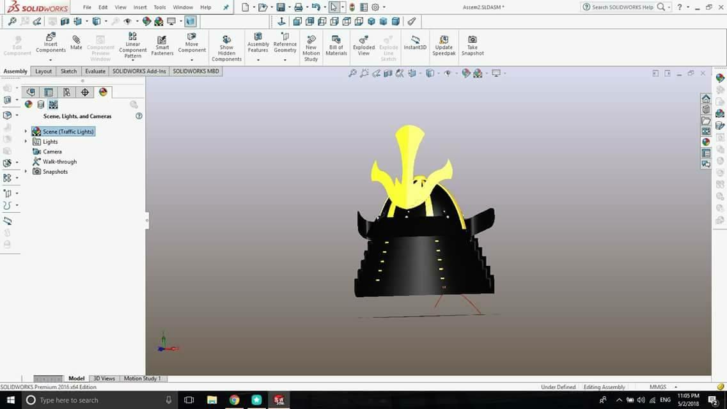Switch to the 3D Views tab
Screen dimensions: 727x409
click(x=104, y=378)
